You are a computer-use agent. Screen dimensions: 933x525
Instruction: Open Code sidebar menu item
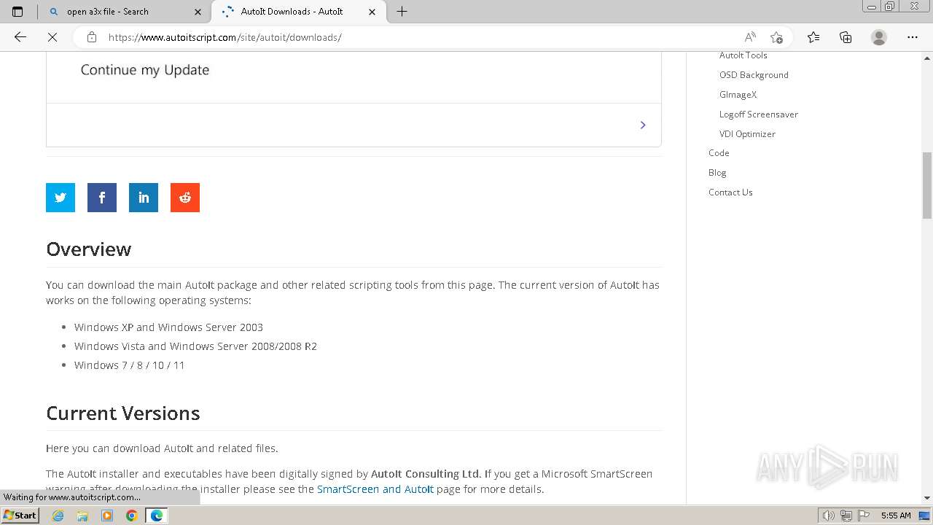click(x=719, y=153)
